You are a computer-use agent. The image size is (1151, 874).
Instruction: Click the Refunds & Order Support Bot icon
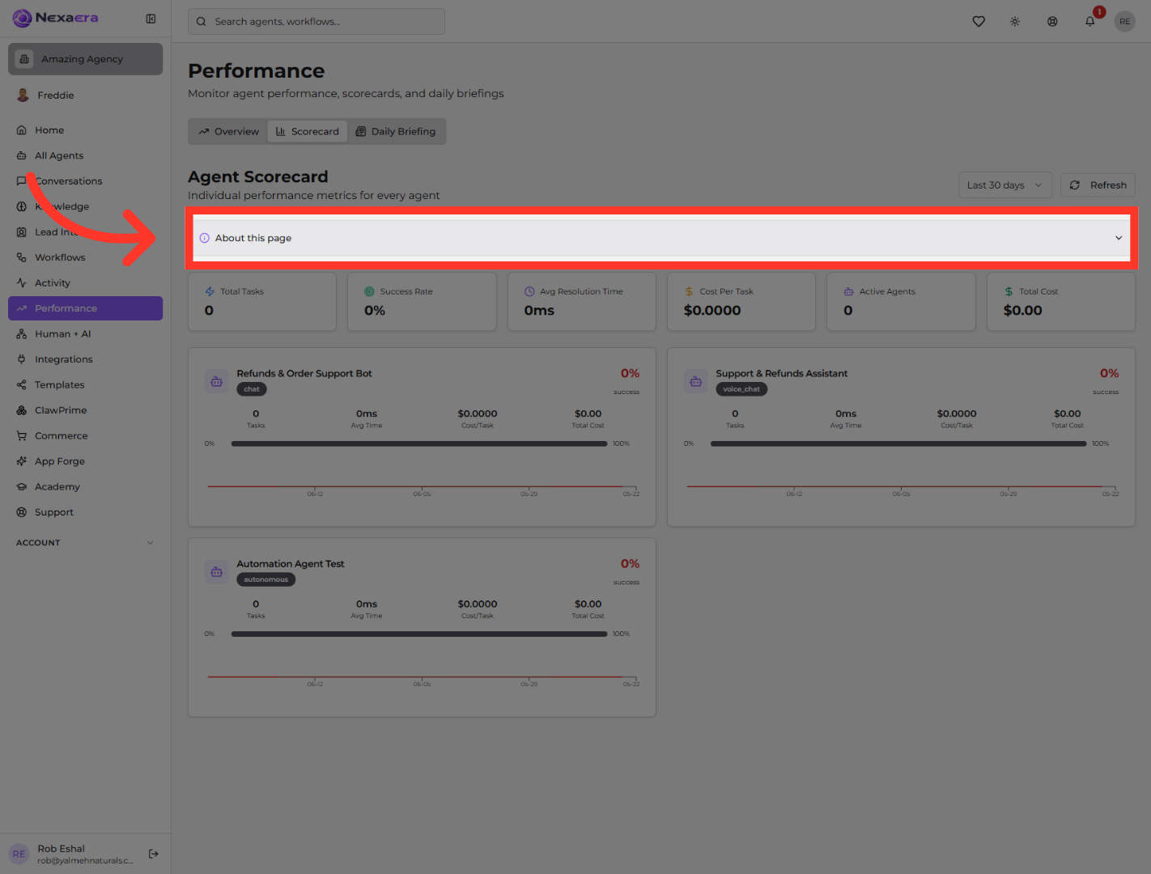click(216, 381)
